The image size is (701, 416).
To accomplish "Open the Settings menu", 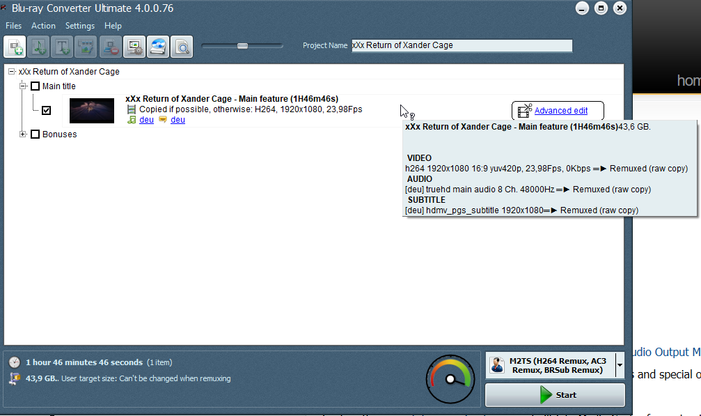I will 80,26.
